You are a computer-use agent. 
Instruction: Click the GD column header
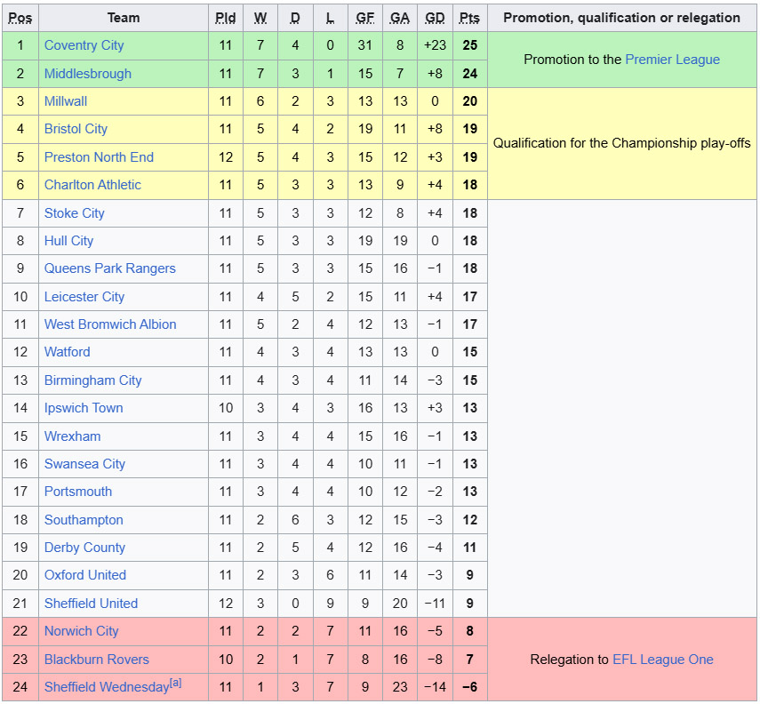tap(435, 18)
